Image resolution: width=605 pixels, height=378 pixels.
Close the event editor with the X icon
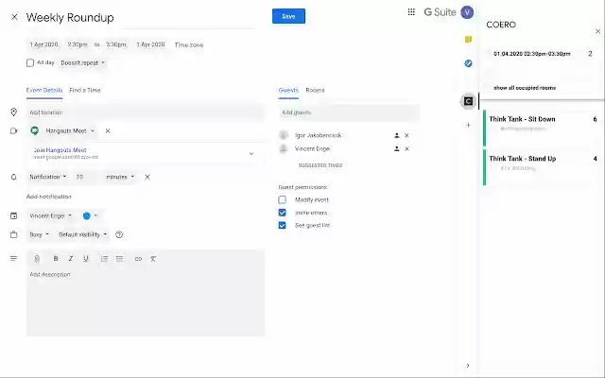tap(14, 17)
